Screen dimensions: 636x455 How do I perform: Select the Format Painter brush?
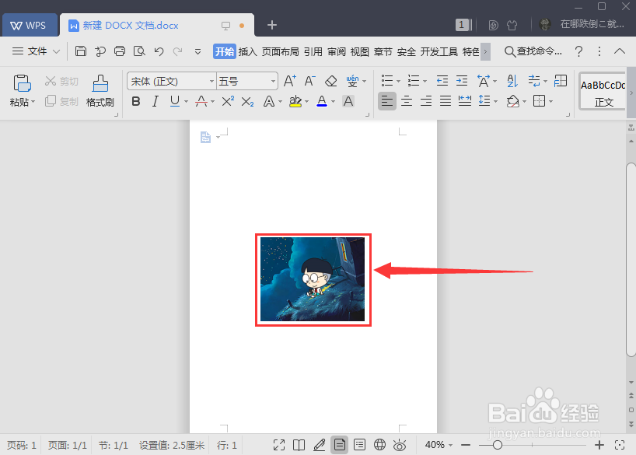point(100,84)
